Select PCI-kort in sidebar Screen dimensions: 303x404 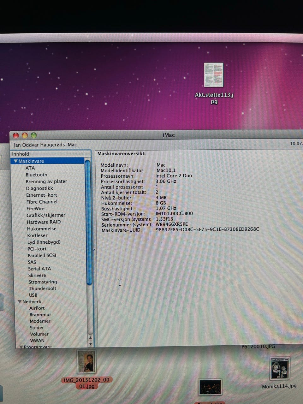tap(37, 249)
